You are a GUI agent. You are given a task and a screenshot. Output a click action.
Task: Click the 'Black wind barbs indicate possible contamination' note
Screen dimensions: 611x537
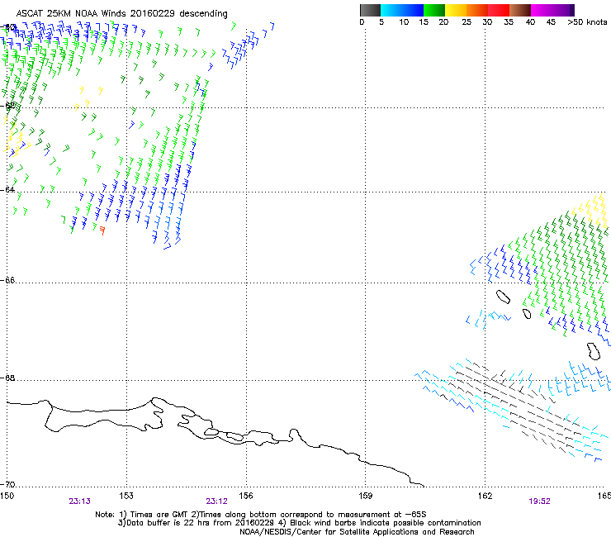(x=380, y=523)
